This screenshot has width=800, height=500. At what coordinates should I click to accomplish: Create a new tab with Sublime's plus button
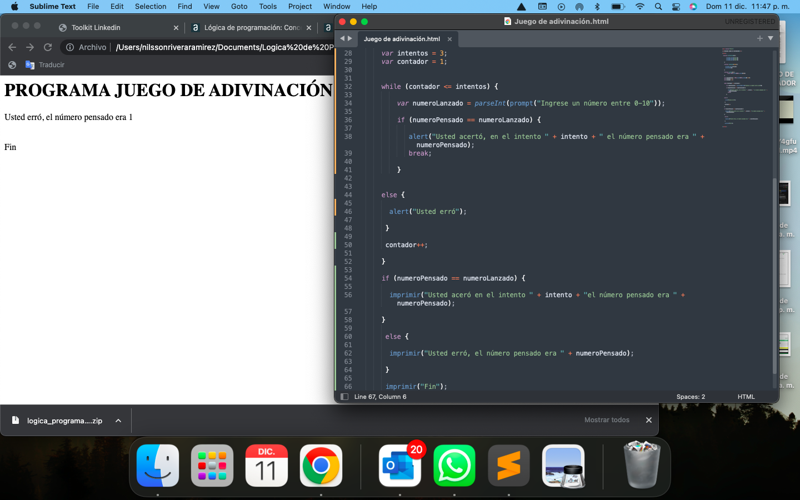pyautogui.click(x=759, y=39)
